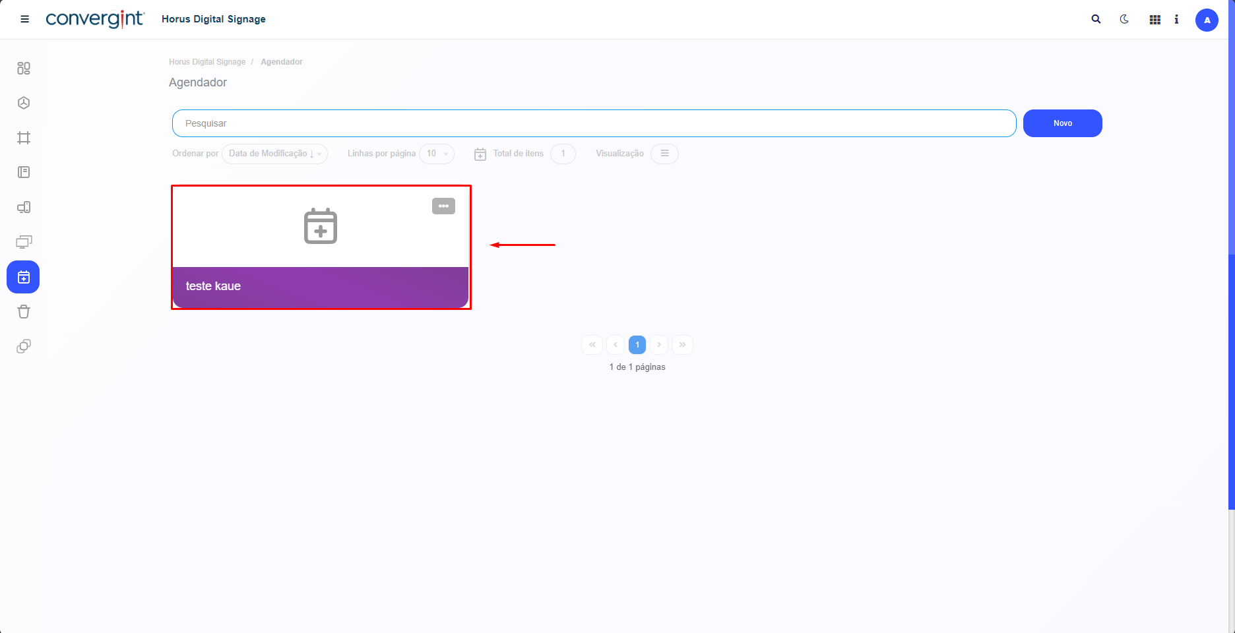Select the trash bin icon in the sidebar
This screenshot has height=633, width=1235.
(24, 312)
